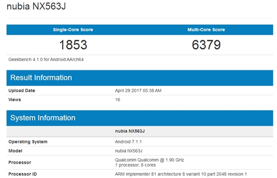Viewport: 277px width, 178px height.
Task: Select 'Geekbench 4.1.0 for Android AArch64' text
Action: (46, 60)
